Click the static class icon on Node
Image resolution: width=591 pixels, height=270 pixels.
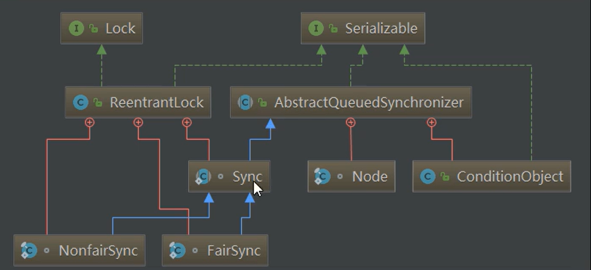point(322,176)
